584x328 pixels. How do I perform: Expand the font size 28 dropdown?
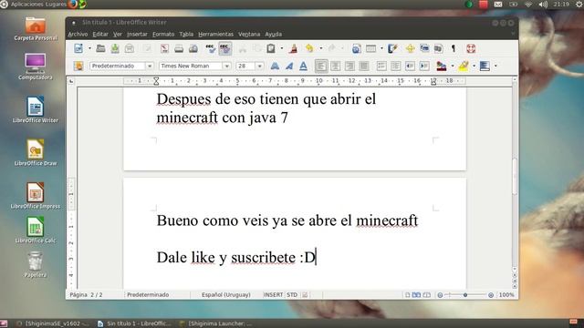(x=259, y=66)
